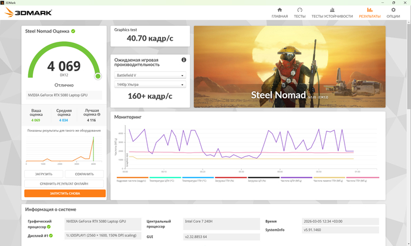Toggle the Загрузка ГПУ legend series
The image size is (411, 246).
[231, 179]
